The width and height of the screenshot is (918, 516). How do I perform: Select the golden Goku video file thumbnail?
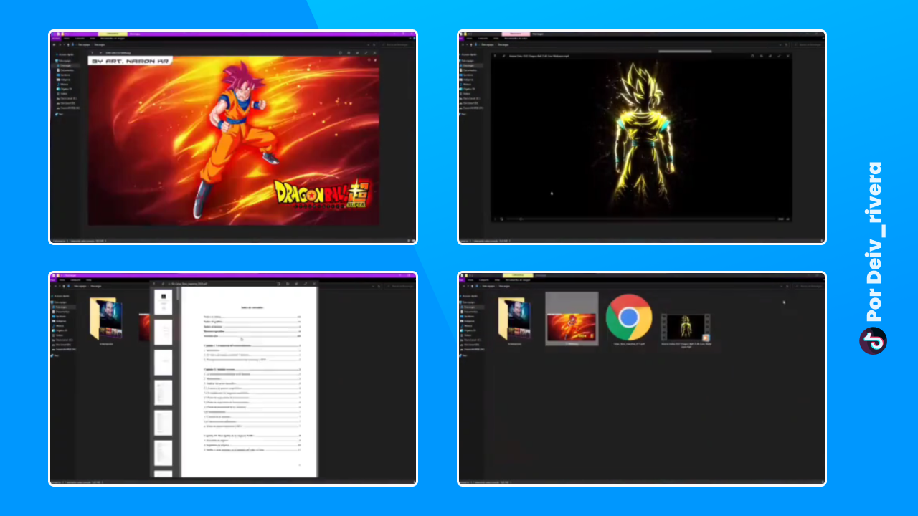[x=685, y=326]
